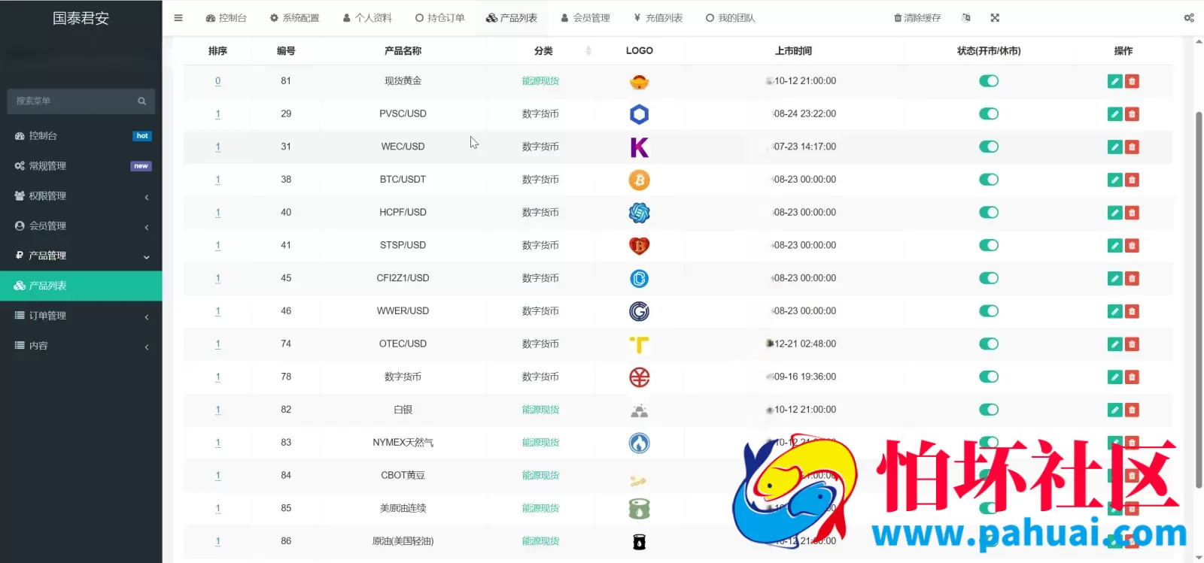This screenshot has width=1204, height=563.
Task: Toggle market status for OTEC/USD
Action: click(989, 344)
